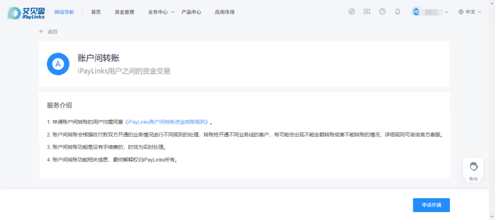The width and height of the screenshot is (495, 220).
Task: Expand the user account dropdown chevron
Action: click(x=446, y=13)
